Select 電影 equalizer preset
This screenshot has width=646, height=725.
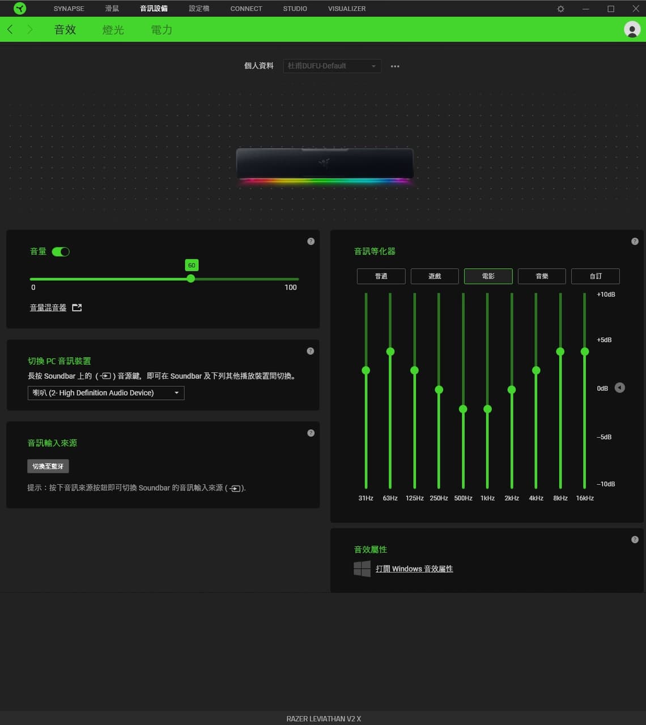click(x=488, y=276)
